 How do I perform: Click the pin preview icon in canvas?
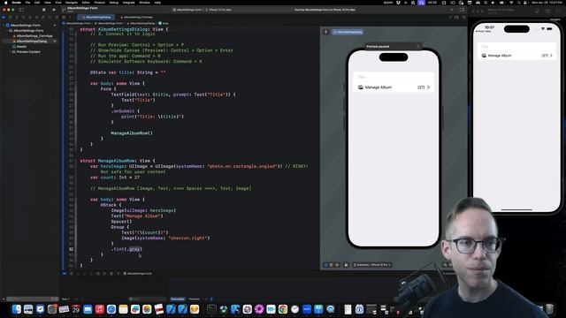point(326,32)
